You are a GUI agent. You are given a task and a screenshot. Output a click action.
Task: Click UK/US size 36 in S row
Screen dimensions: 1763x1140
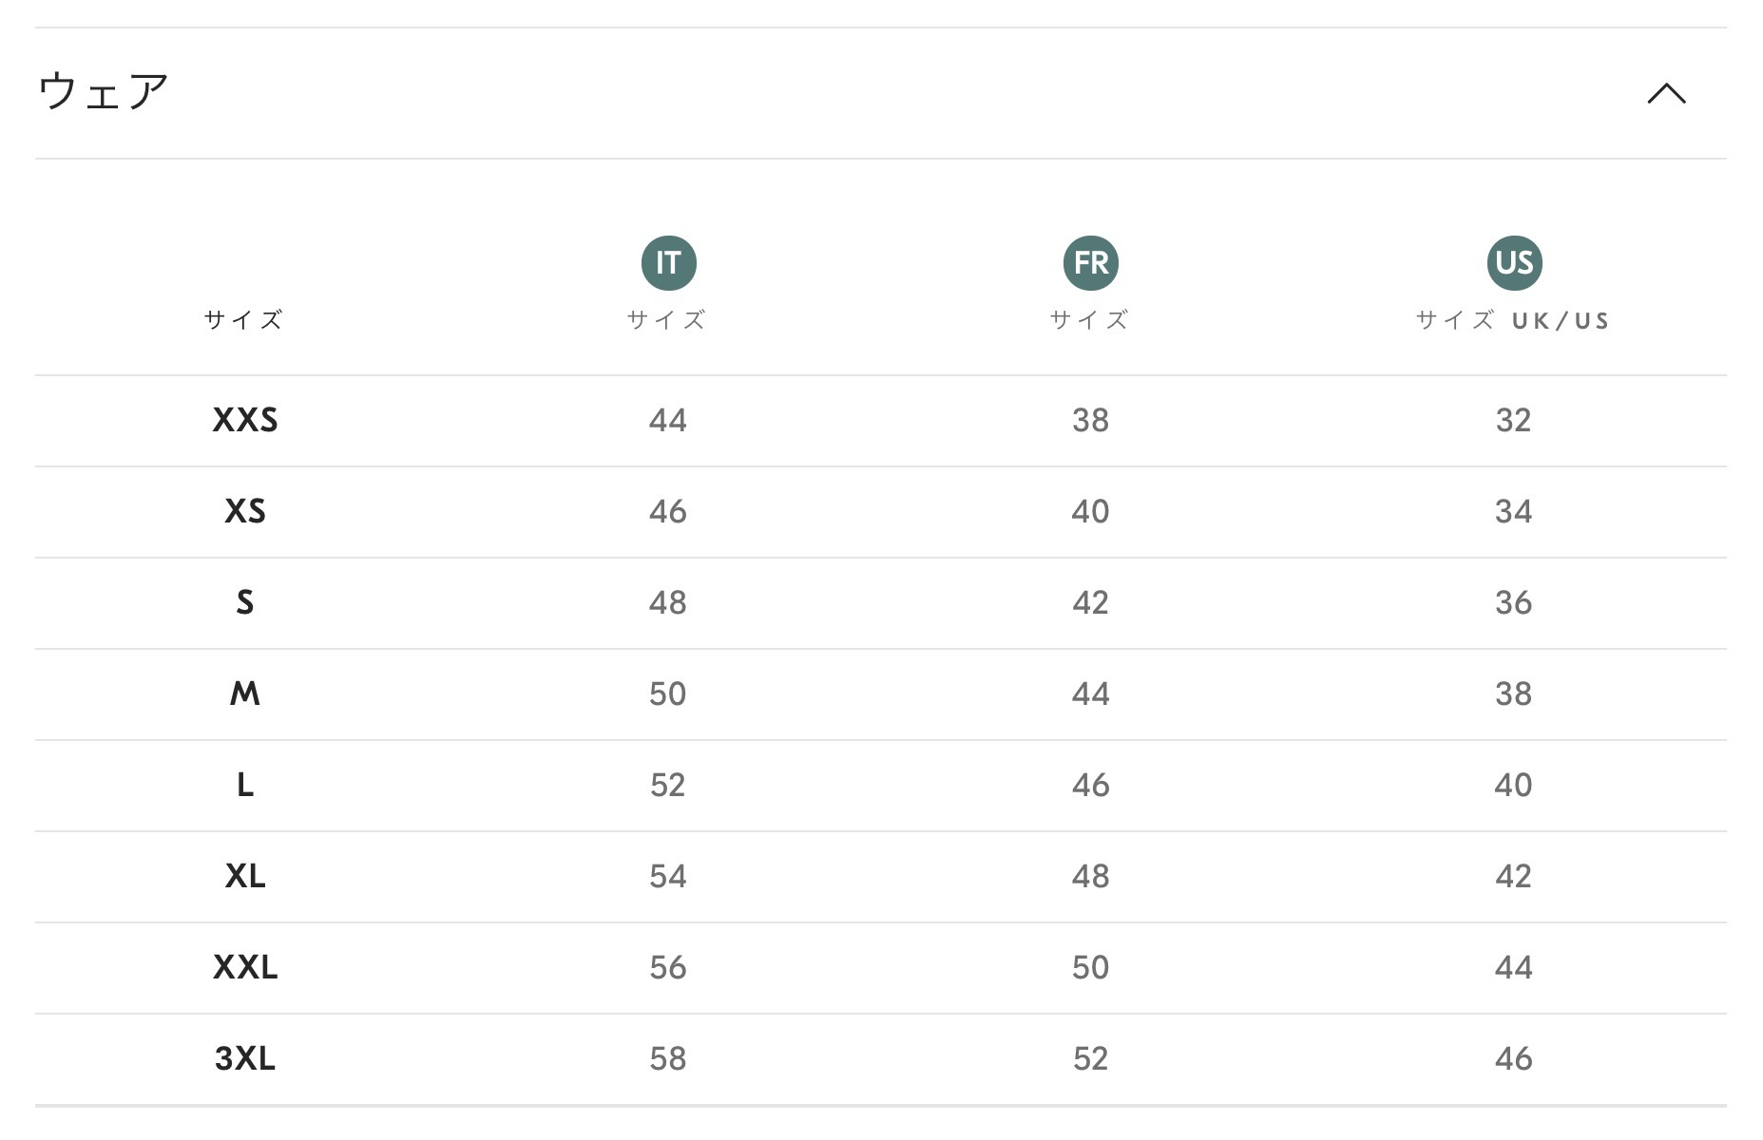click(x=1514, y=602)
